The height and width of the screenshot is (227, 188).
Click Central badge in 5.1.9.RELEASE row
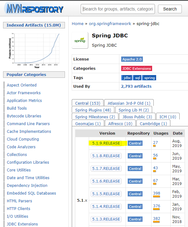click(x=135, y=143)
